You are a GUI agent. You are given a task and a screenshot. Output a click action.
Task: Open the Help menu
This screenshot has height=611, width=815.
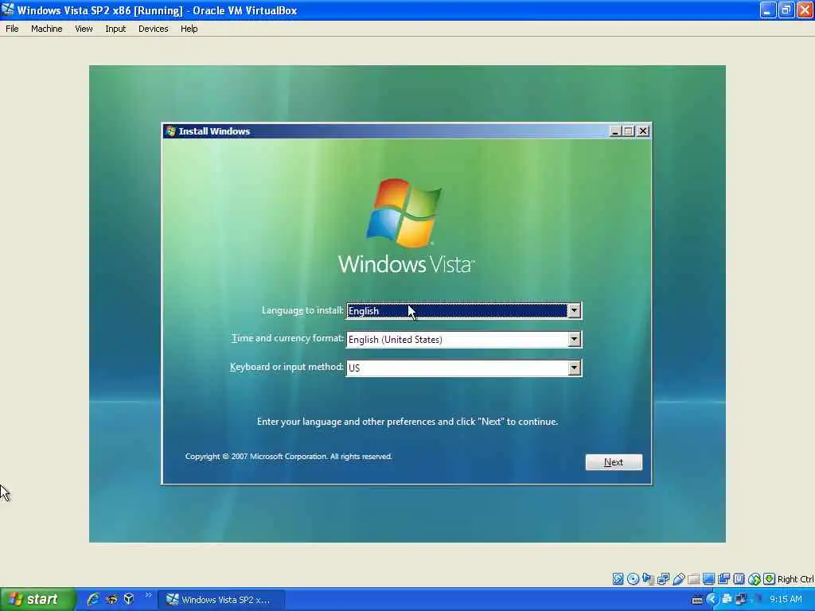point(189,29)
